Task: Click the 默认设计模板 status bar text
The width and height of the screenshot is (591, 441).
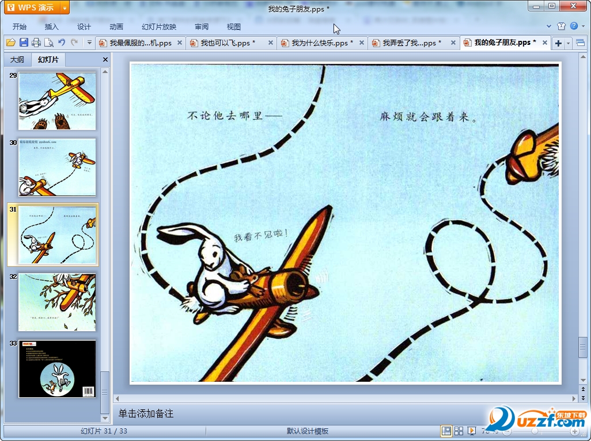Action: click(308, 431)
